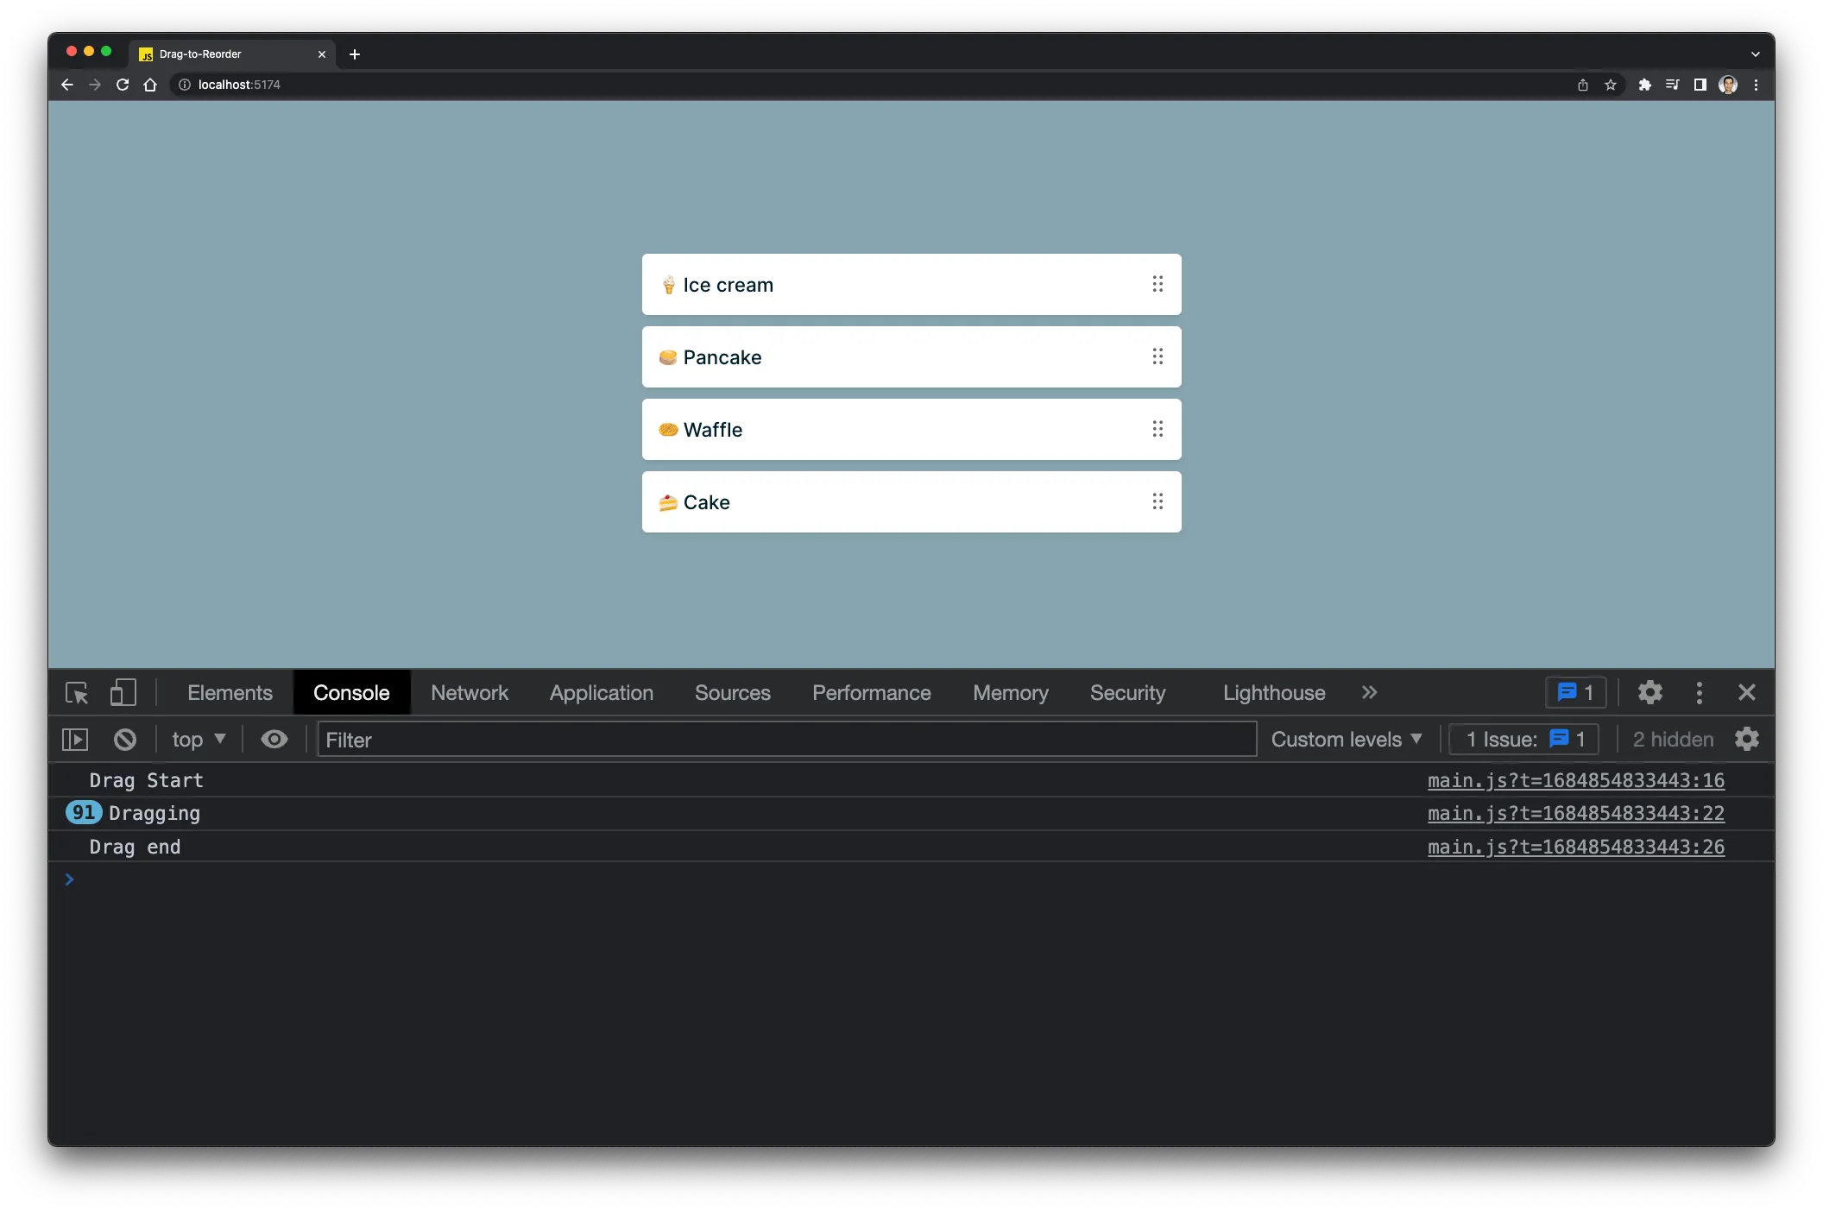
Task: Open the profile avatar menu
Action: click(x=1728, y=85)
